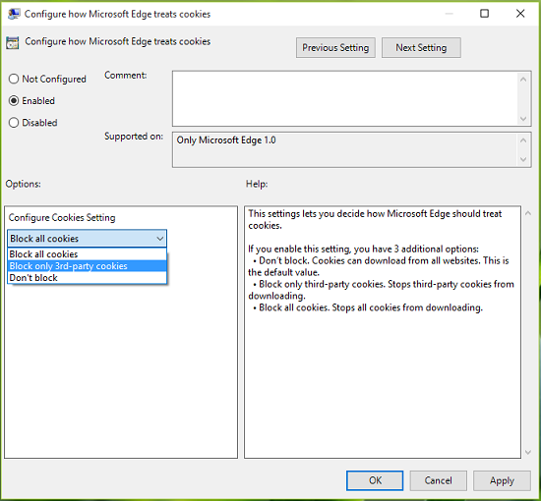
Task: Click Comment box scroll up arrow
Action: click(523, 80)
